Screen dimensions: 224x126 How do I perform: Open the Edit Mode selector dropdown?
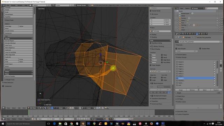pyautogui.click(x=33, y=108)
